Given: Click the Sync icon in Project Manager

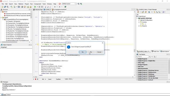Looking at the screenshot, I should (x=155, y=12).
